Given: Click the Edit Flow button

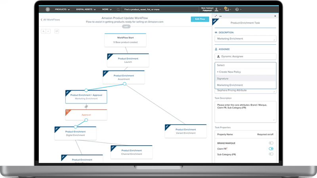Looking at the screenshot, I should 200,19.
